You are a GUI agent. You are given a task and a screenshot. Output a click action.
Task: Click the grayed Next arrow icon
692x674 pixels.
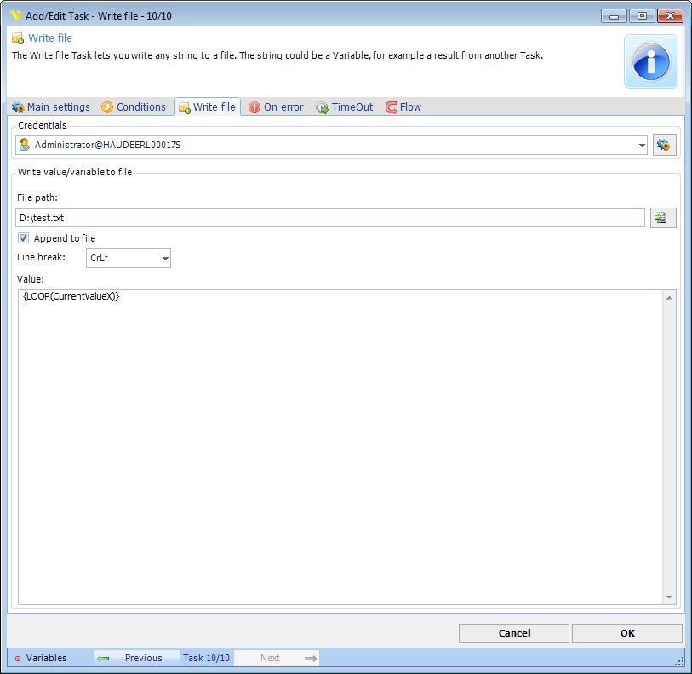tap(311, 658)
